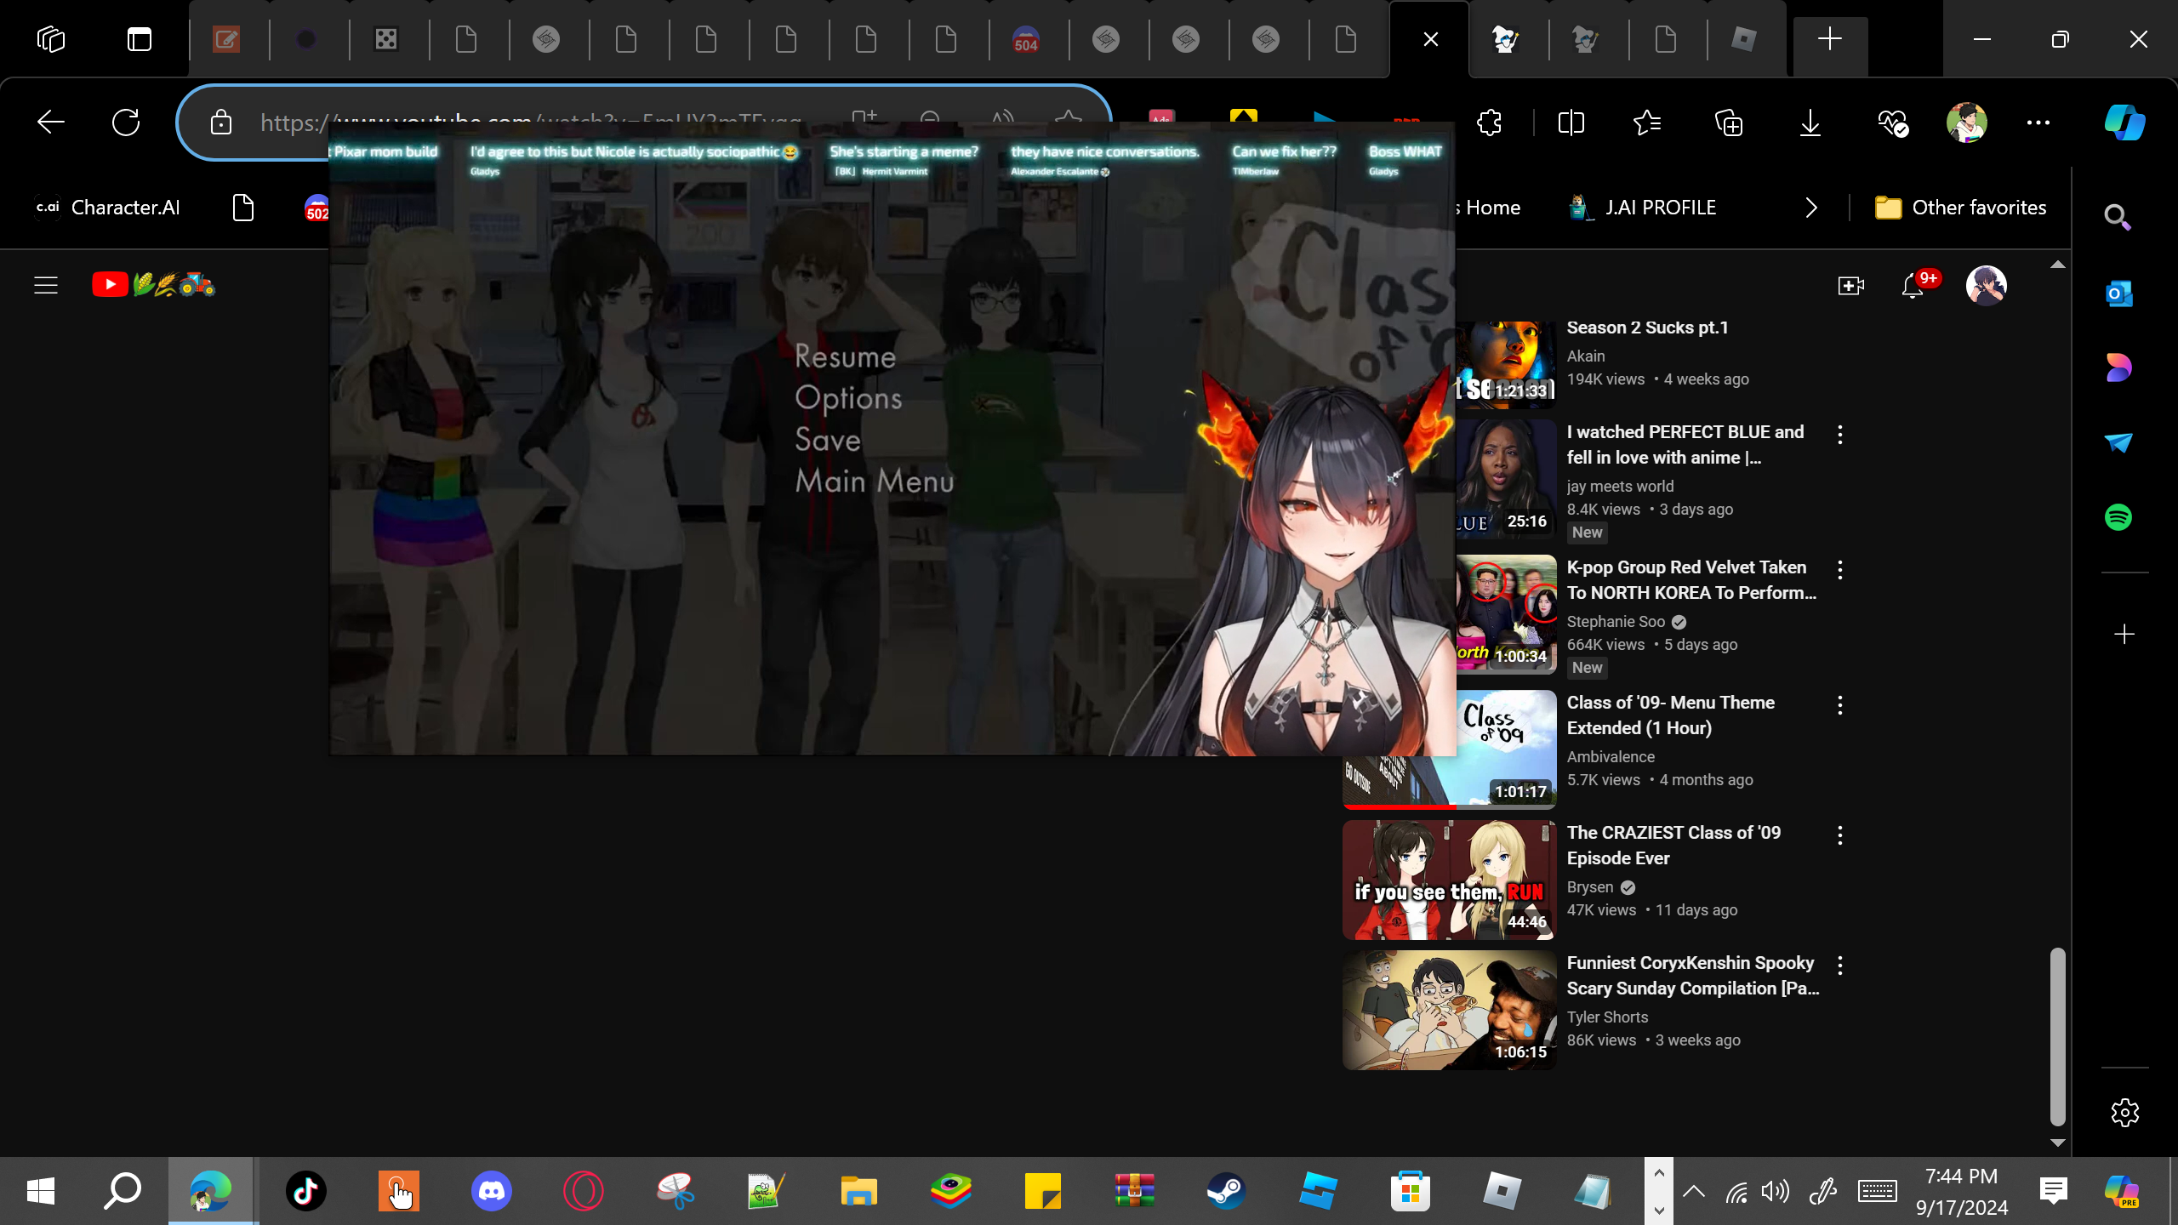The image size is (2178, 1225).
Task: Open the Edge Extensions puzzle icon
Action: (1490, 123)
